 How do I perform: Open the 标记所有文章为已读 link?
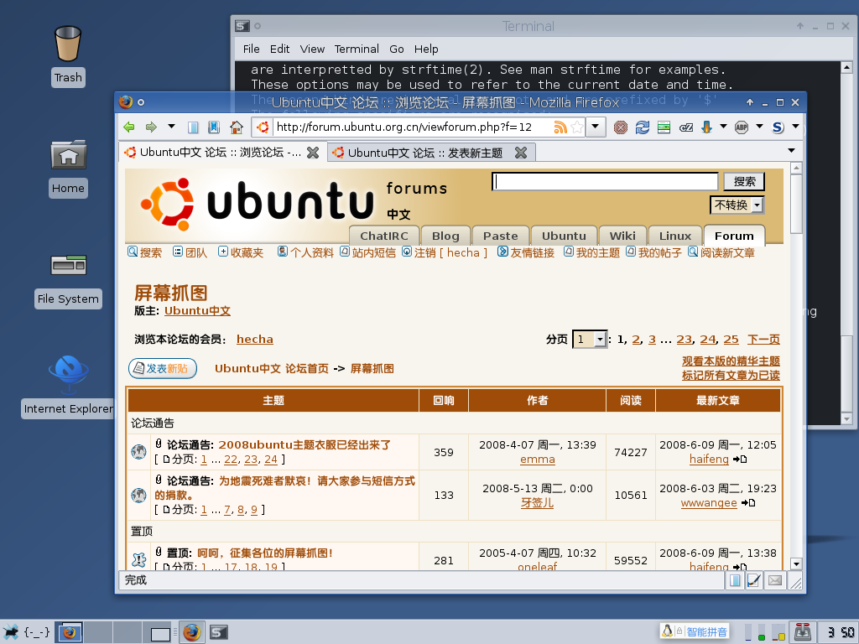pos(731,376)
